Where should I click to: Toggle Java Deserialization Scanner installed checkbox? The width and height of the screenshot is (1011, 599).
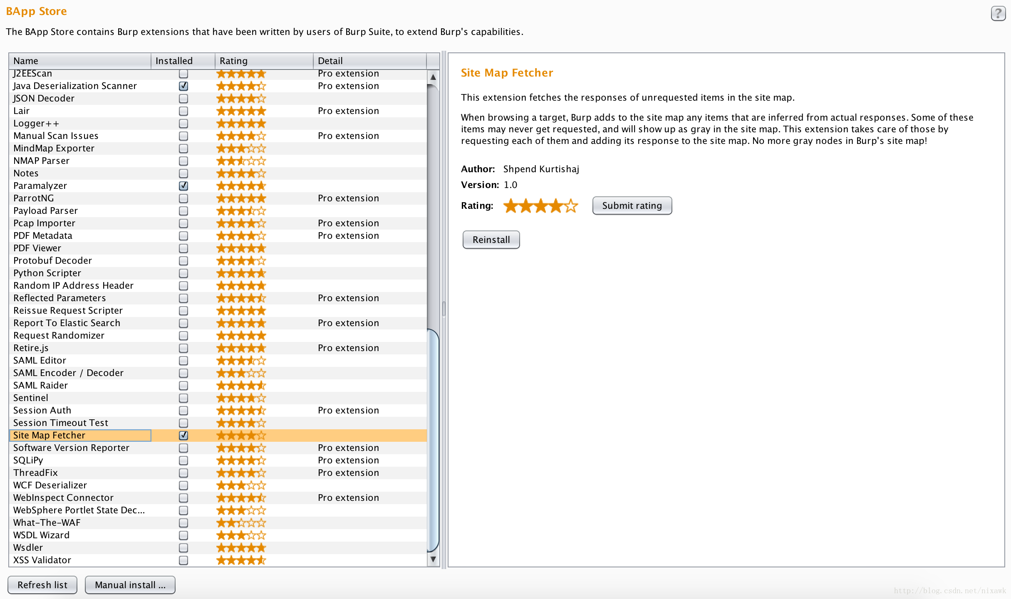click(x=183, y=86)
